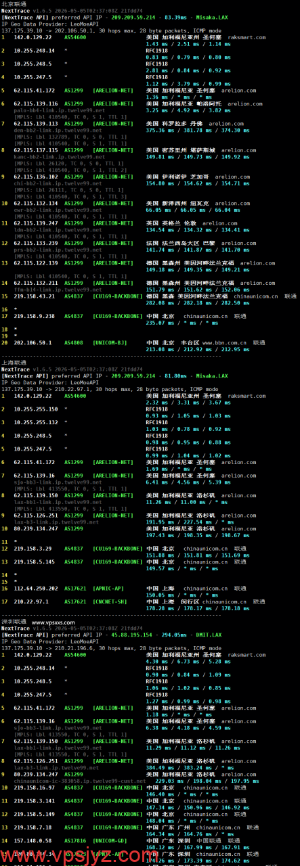Viewport: 300px width, 866px height.
Task: Click hostname prs-bb2-link.ip.twelve99.net
Action: [x=58, y=249]
